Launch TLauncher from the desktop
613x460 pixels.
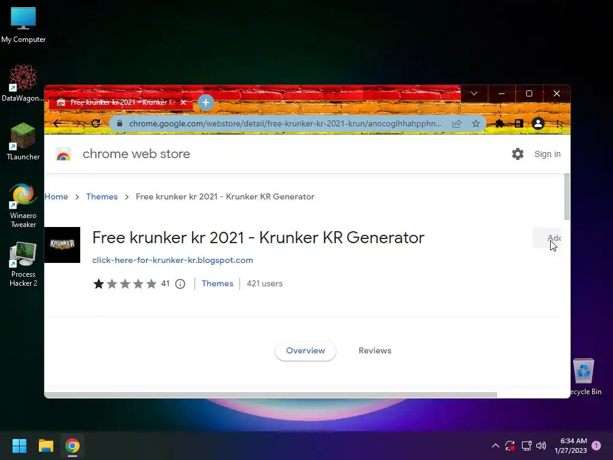(x=23, y=141)
